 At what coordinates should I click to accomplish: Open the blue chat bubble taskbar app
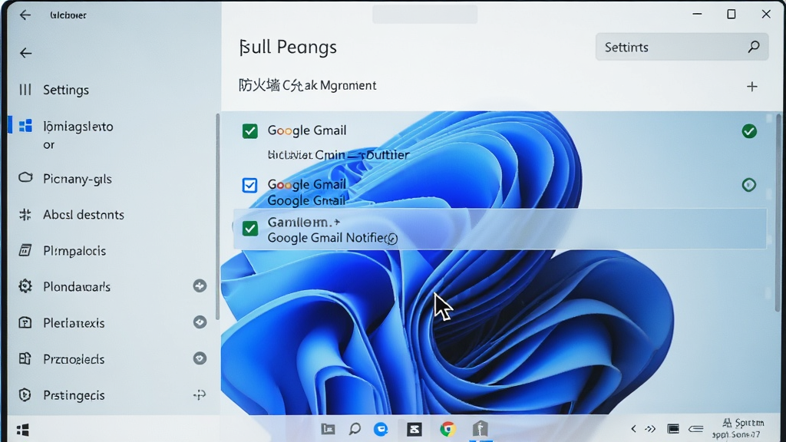381,429
